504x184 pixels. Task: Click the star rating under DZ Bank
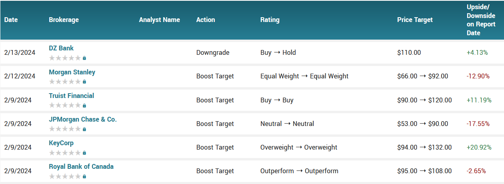click(x=65, y=58)
